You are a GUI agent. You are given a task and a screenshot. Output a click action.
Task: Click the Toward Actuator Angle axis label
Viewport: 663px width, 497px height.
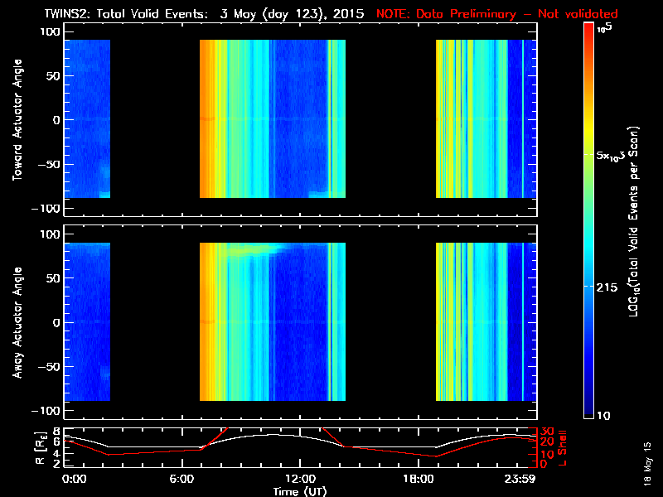[x=15, y=120]
